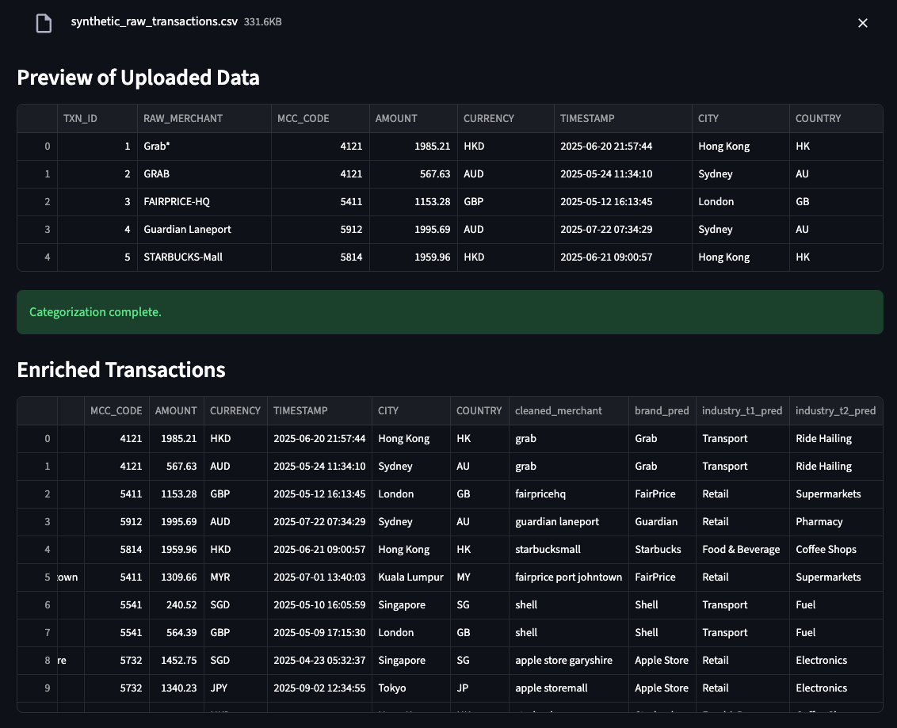Image resolution: width=897 pixels, height=728 pixels.
Task: Select row index 7 in Enriched Transactions
Action: click(x=48, y=632)
